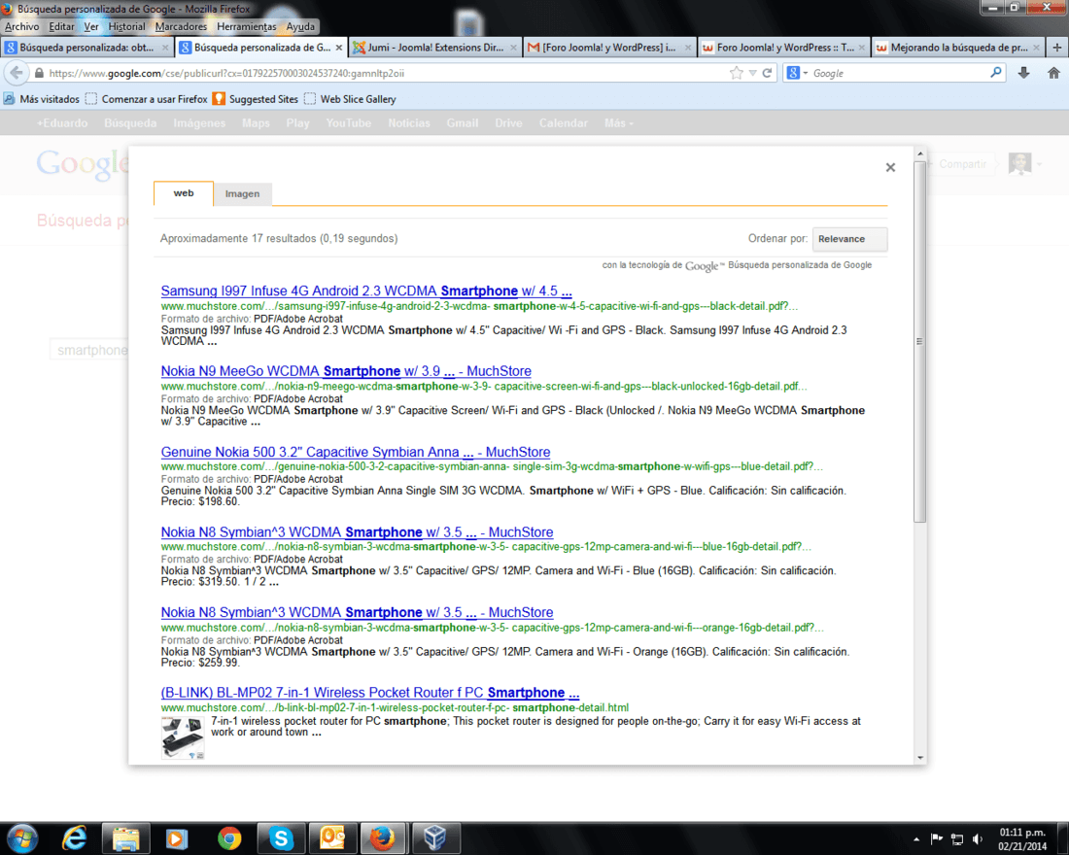Screen dimensions: 1069x855
Task: Open the B-LINK BL-MP02 Pocket Router result
Action: pyautogui.click(x=369, y=692)
